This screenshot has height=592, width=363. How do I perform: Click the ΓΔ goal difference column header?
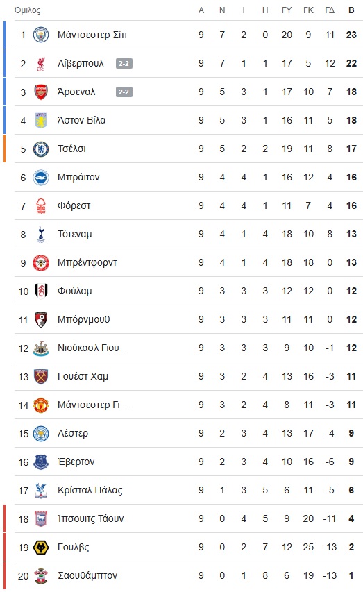click(x=330, y=10)
